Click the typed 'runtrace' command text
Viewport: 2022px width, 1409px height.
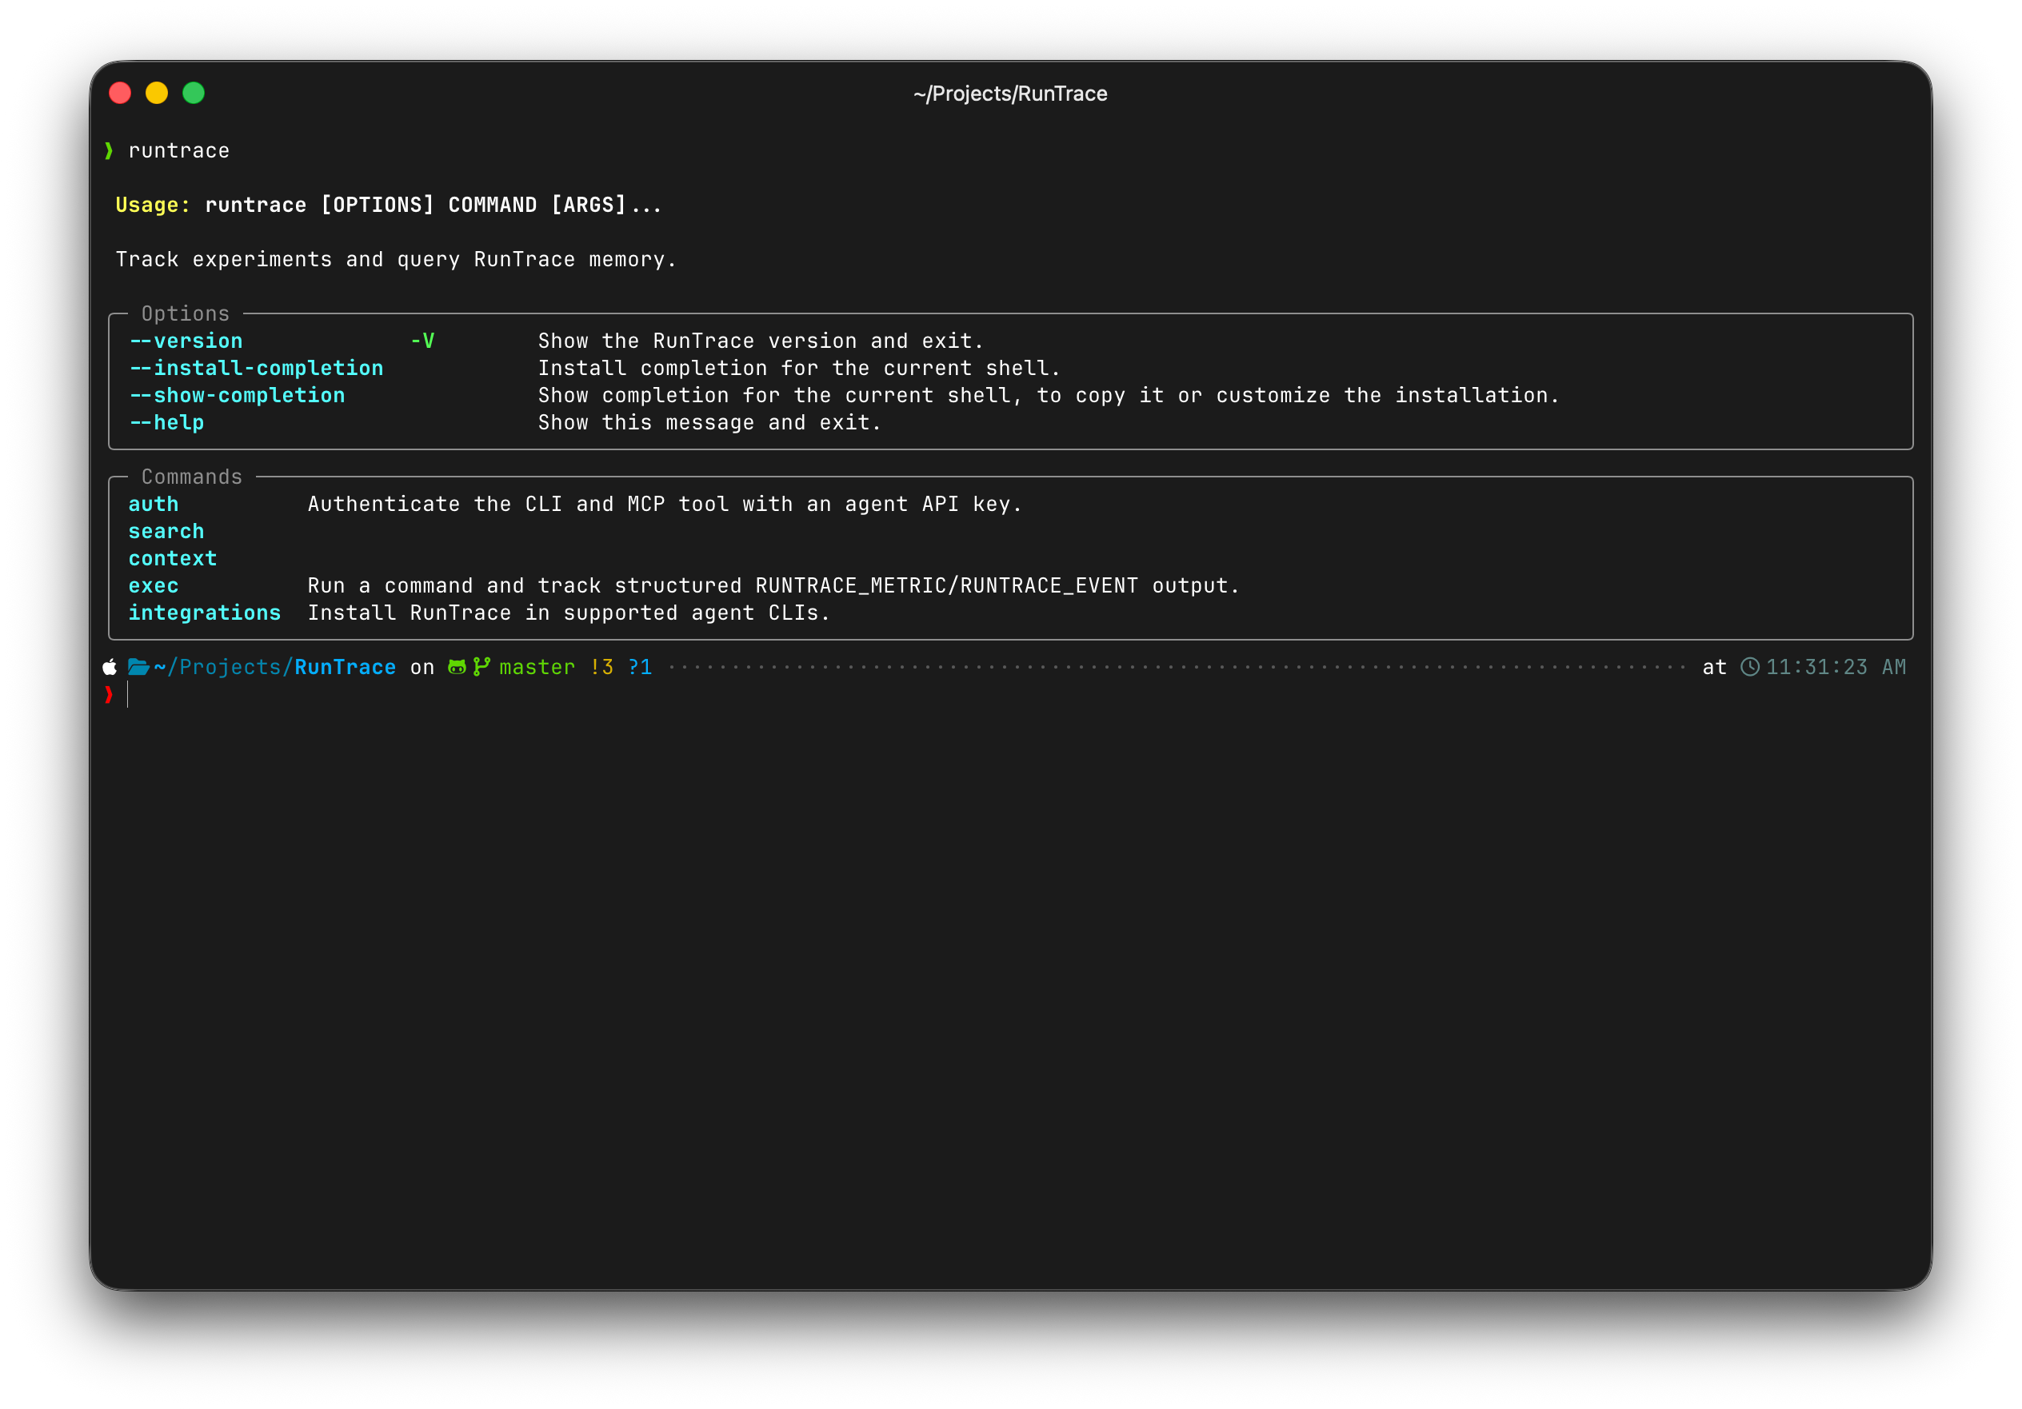click(x=179, y=150)
